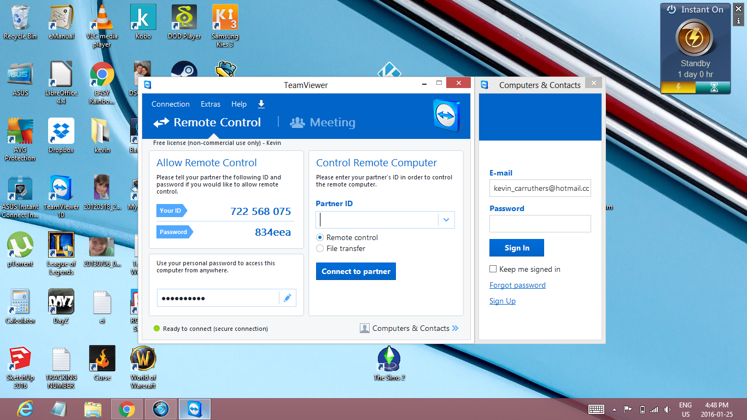
Task: Open the eManual desktop shortcut
Action: point(61,22)
